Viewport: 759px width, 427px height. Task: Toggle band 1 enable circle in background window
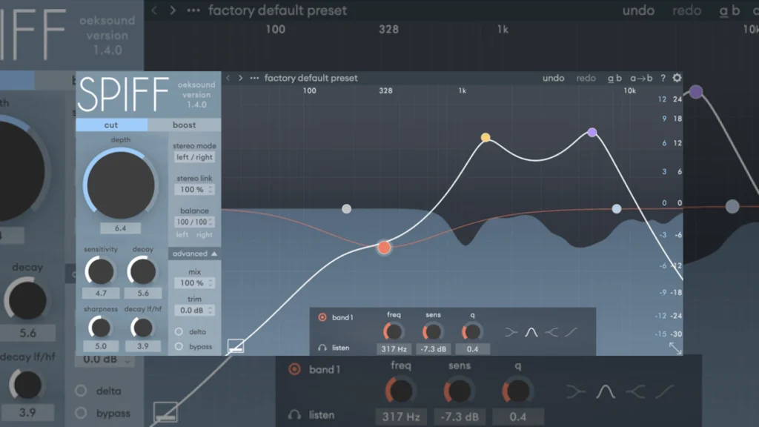[x=294, y=369]
